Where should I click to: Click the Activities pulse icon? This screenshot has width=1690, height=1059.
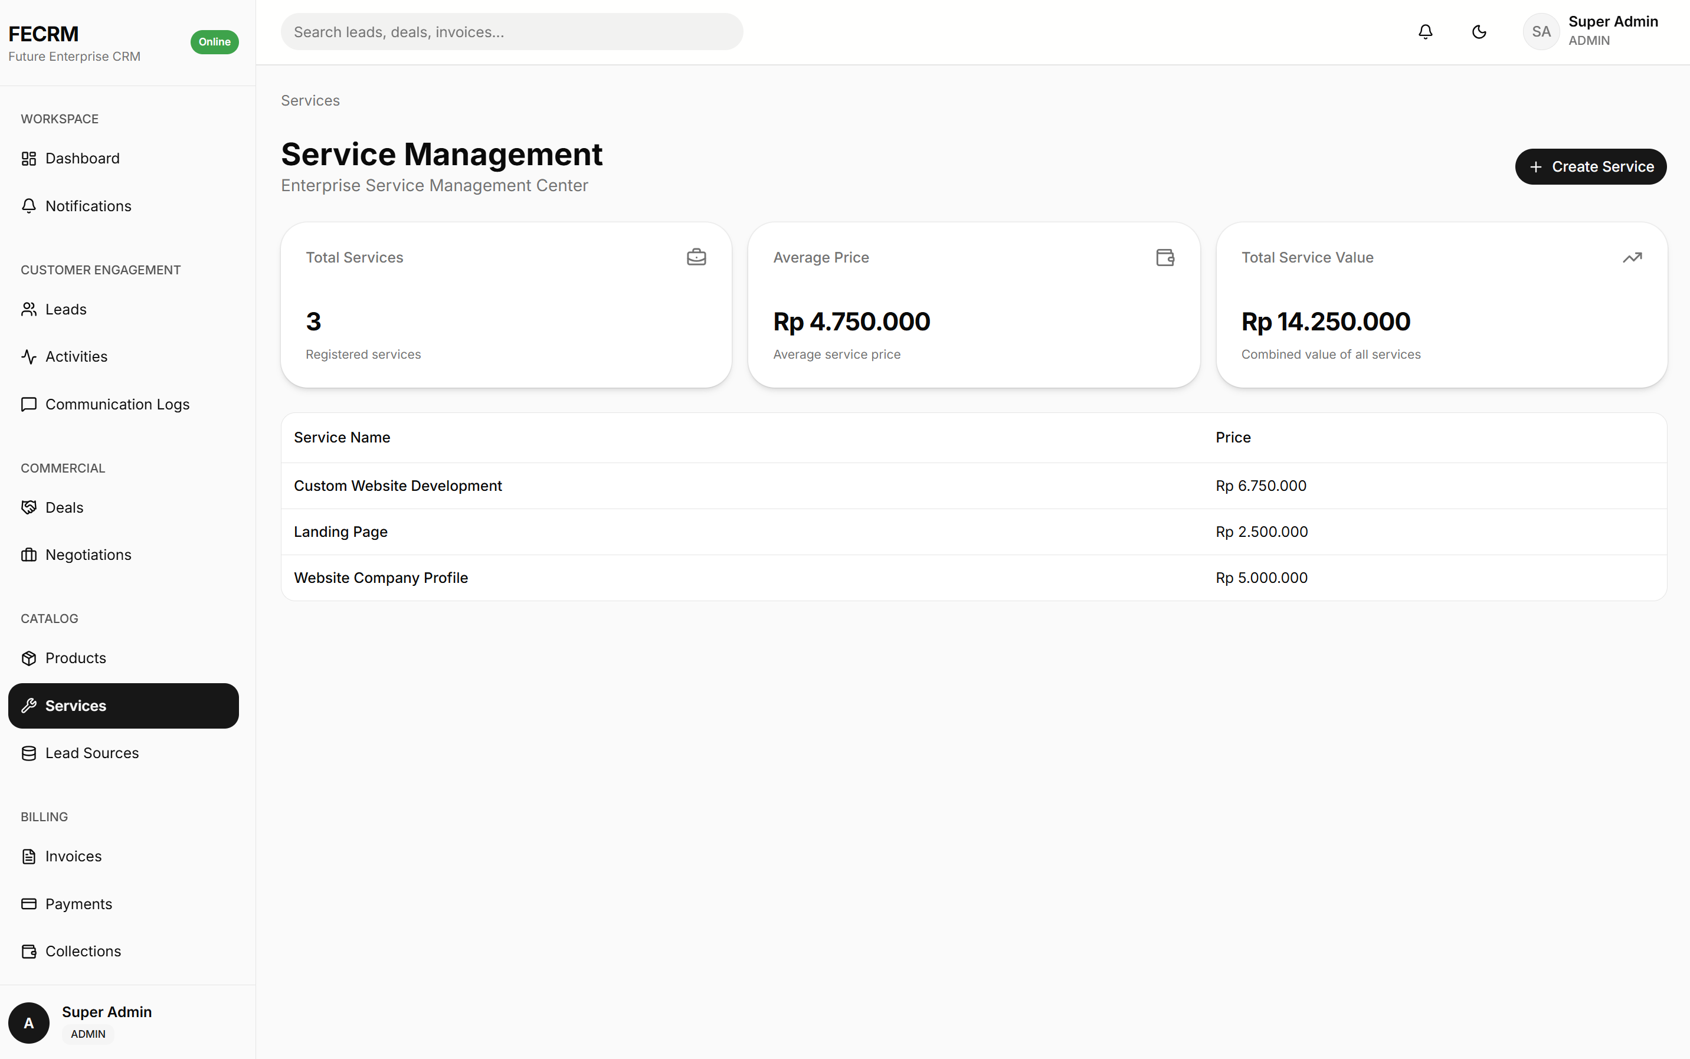[x=29, y=356]
